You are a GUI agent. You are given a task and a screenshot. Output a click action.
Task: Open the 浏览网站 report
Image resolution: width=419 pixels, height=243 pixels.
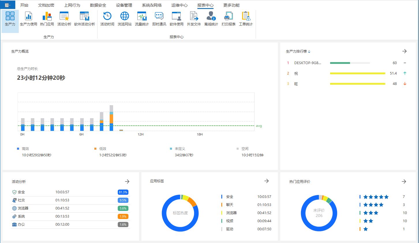pyautogui.click(x=125, y=19)
